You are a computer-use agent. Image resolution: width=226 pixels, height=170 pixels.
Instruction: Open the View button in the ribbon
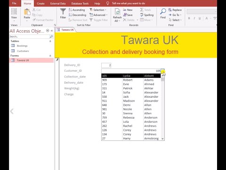(14, 15)
